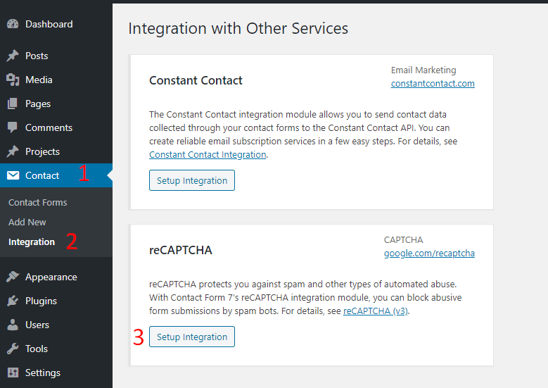Click the Contact envelope icon

click(13, 175)
